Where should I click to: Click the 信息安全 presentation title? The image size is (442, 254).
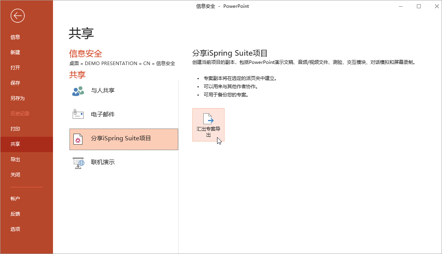click(x=86, y=53)
